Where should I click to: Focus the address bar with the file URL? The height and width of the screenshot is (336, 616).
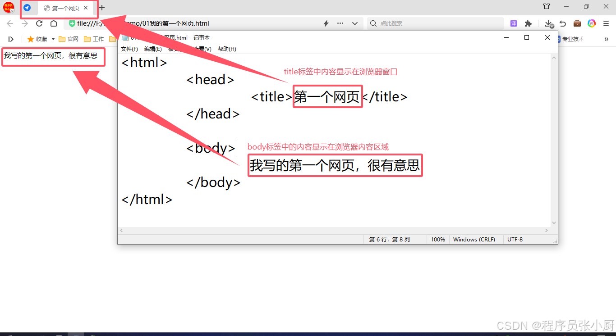194,23
